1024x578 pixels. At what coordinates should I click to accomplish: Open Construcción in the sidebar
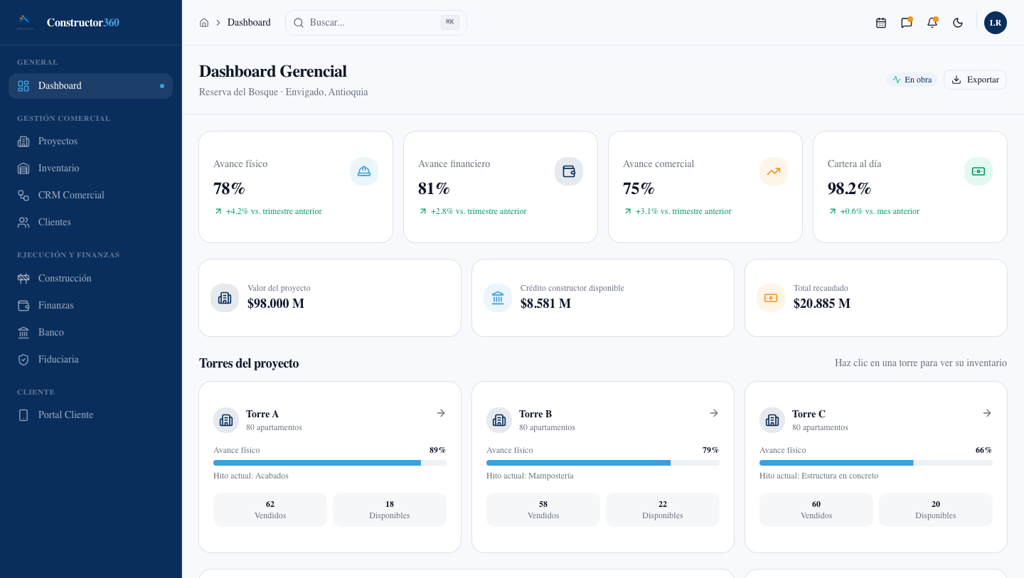(x=90, y=279)
